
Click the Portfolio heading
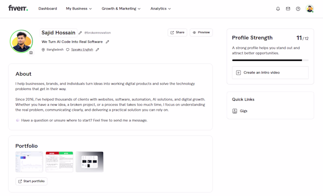pyautogui.click(x=27, y=146)
